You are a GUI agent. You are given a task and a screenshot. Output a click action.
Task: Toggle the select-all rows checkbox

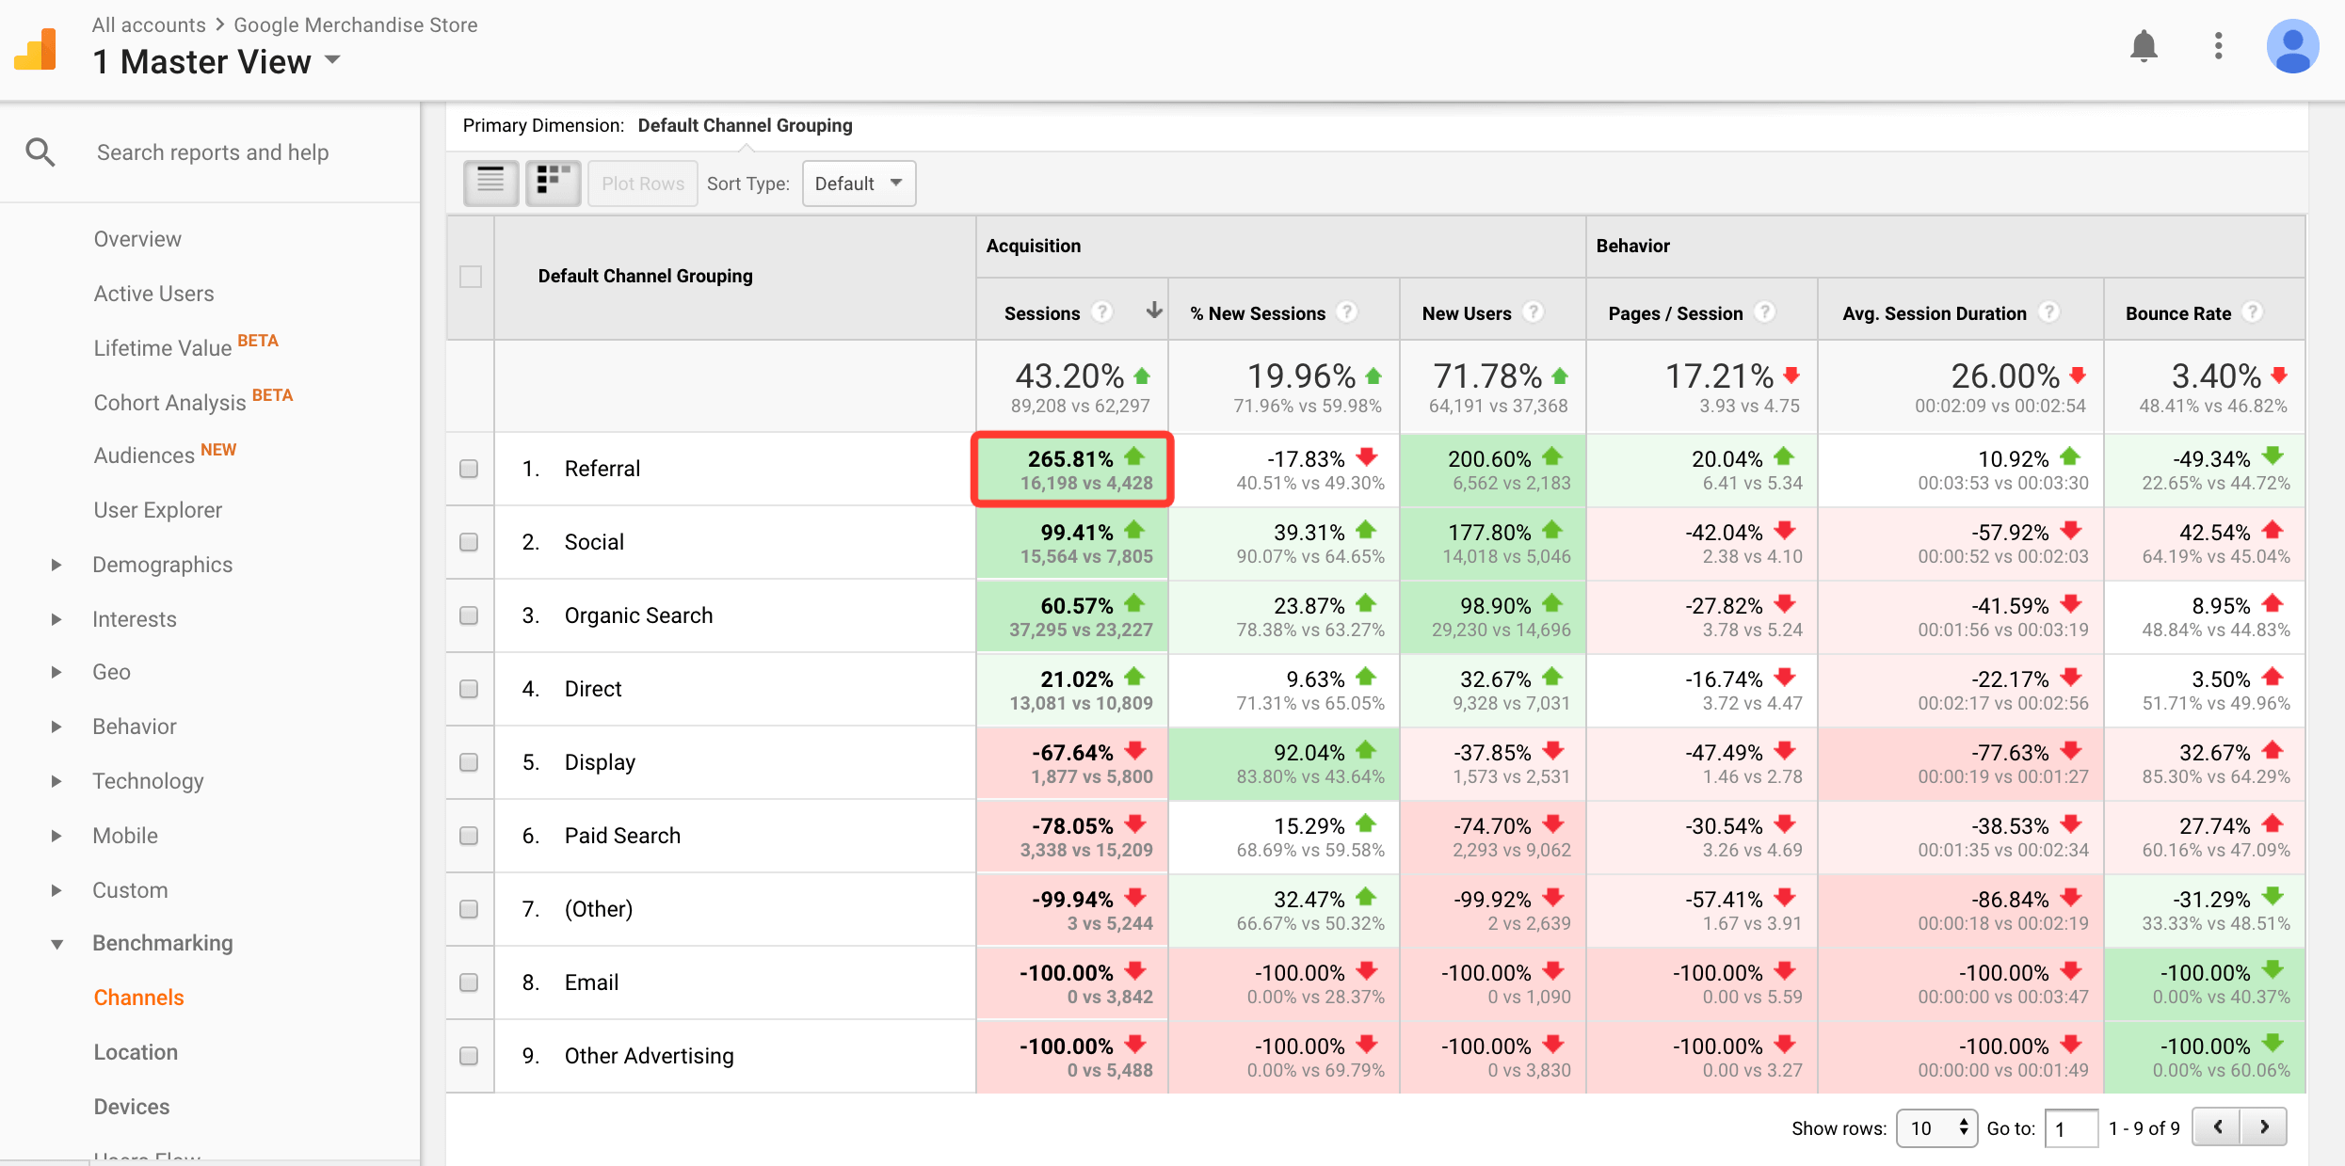pos(471,277)
